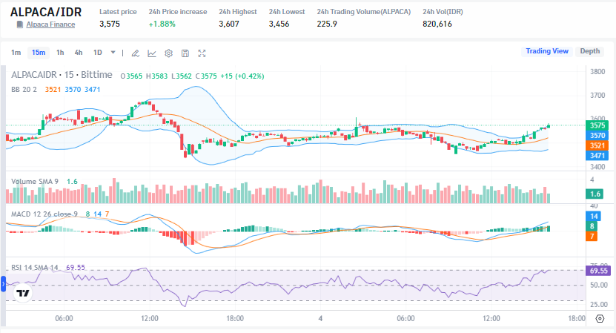The width and height of the screenshot is (616, 333).
Task: Click the 3700 price scale label
Action: (x=597, y=96)
